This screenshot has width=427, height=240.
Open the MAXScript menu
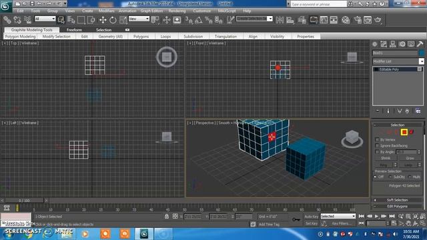point(227,11)
